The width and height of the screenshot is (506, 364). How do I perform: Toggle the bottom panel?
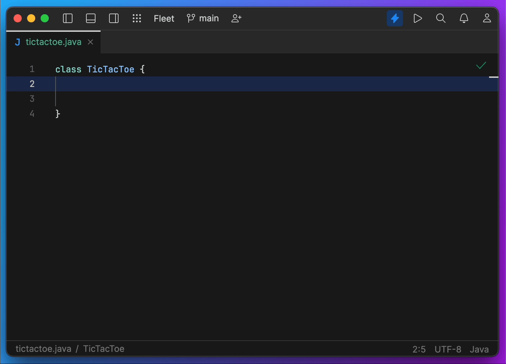pos(91,18)
